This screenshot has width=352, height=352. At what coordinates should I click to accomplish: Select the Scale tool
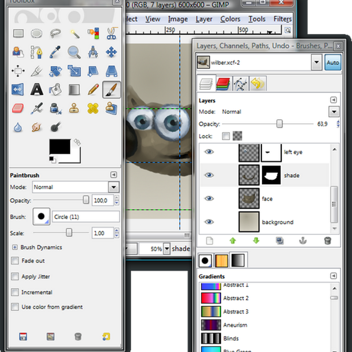click(74, 71)
